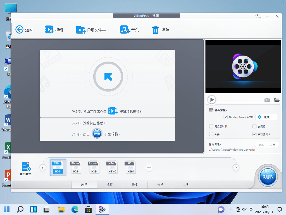The width and height of the screenshot is (286, 215).
Task: Click the output path C:\Users\A\Videos\VideoProc Converter
Action: 232,149
